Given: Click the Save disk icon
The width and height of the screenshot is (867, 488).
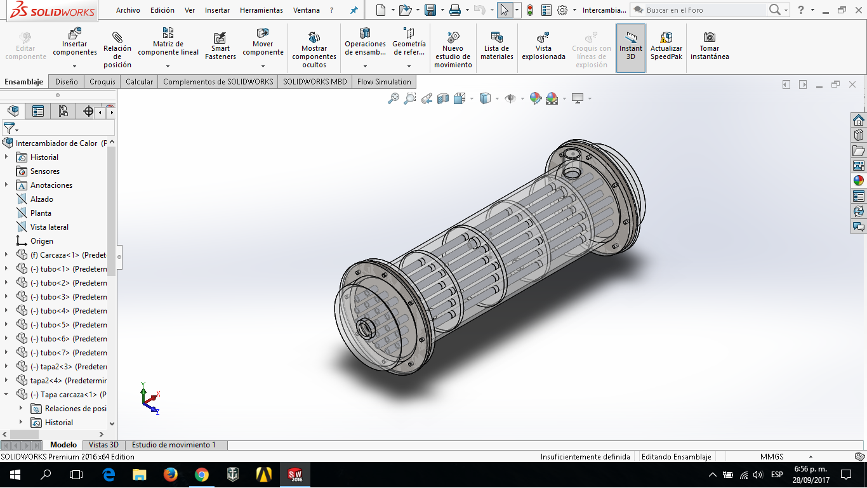Looking at the screenshot, I should click(430, 10).
